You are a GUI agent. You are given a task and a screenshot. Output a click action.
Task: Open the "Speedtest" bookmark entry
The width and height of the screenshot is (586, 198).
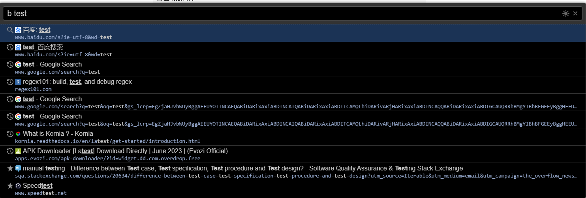click(293, 189)
